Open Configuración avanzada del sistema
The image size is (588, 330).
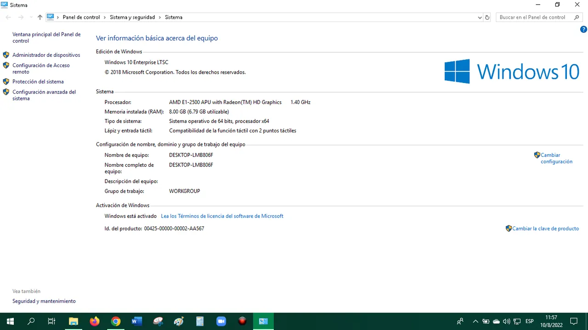(44, 95)
